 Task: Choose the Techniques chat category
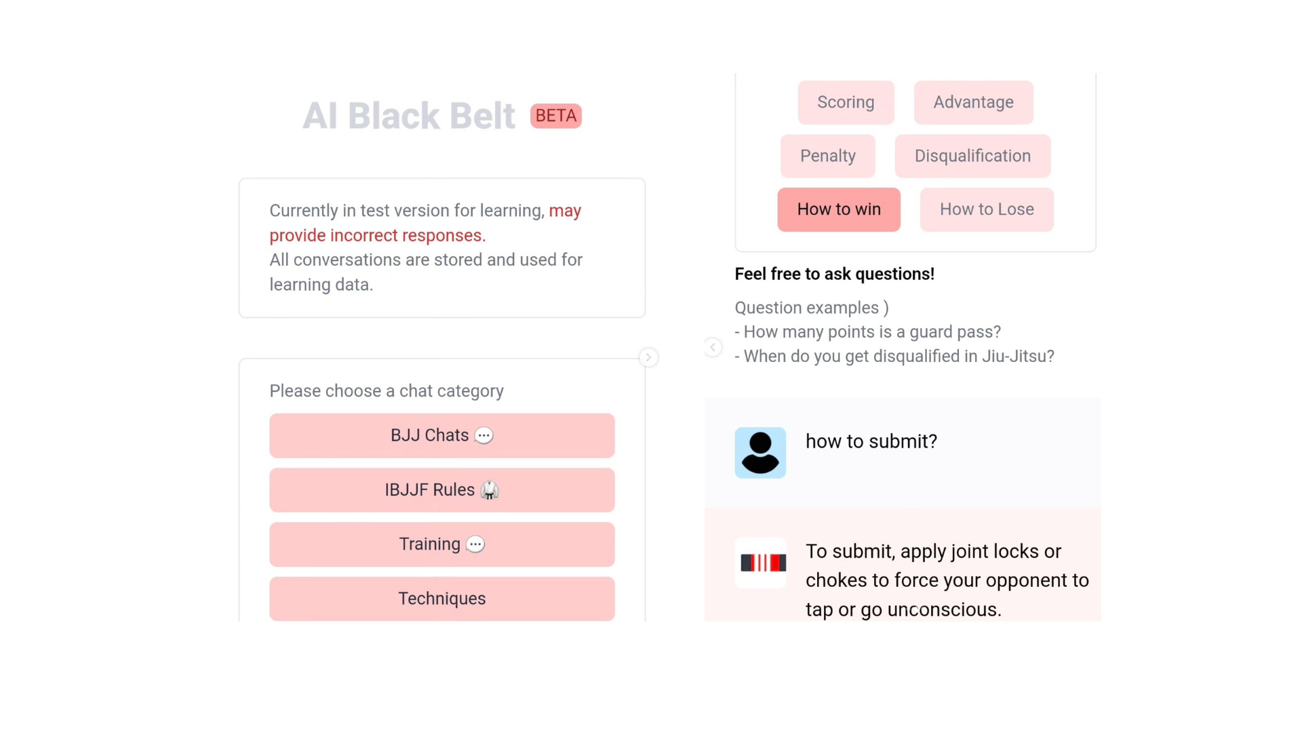point(441,598)
